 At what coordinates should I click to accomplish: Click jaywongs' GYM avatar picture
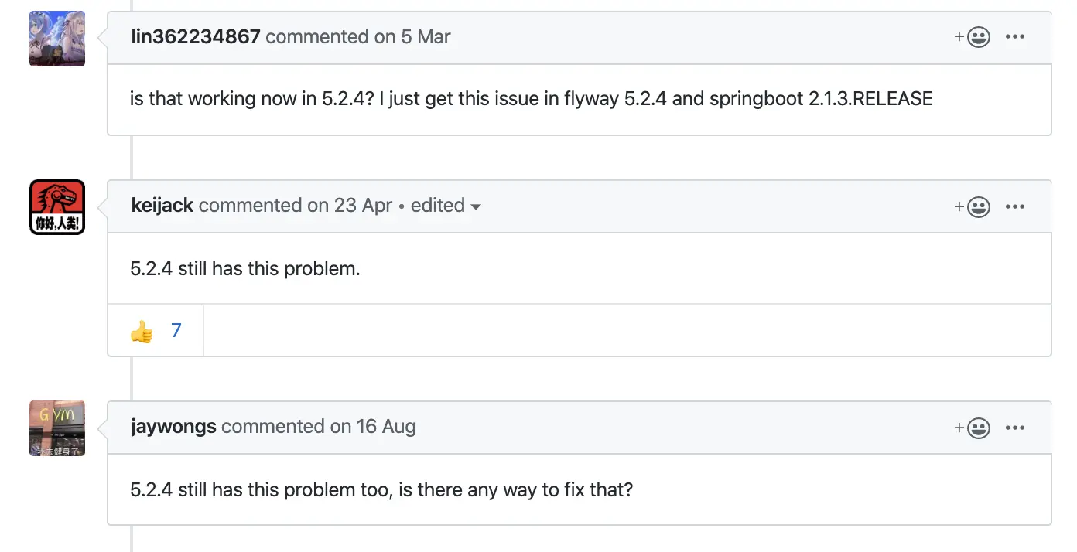pyautogui.click(x=57, y=428)
